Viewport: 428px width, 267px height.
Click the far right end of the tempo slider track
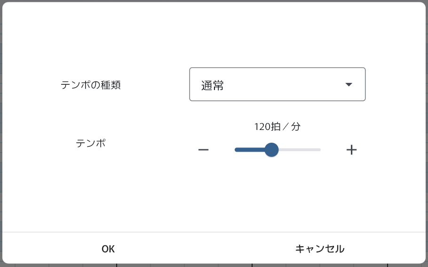pos(320,150)
